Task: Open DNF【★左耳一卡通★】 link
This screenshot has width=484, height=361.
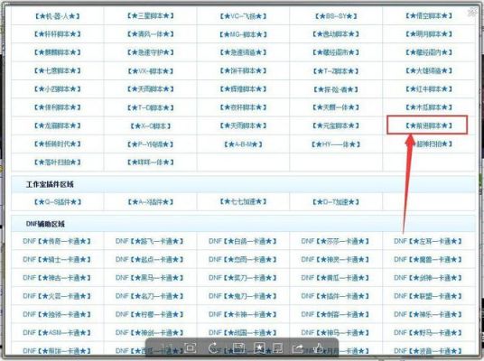Action: coord(428,241)
